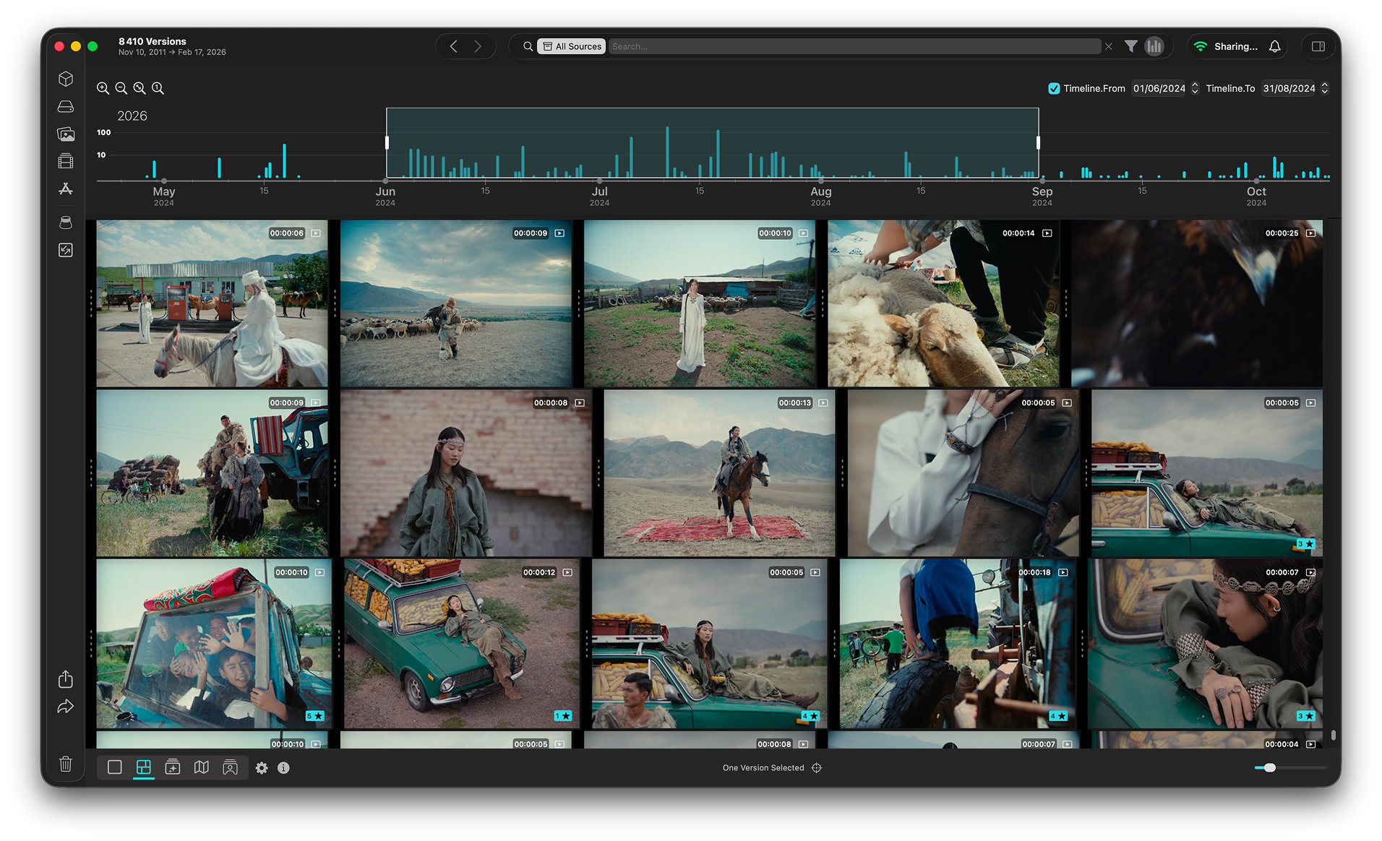Screen dimensions: 1382x841
Task: Open the gear settings in bottom bar
Action: 262,768
